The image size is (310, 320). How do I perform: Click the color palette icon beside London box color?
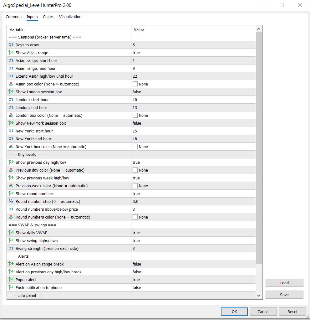click(11, 115)
